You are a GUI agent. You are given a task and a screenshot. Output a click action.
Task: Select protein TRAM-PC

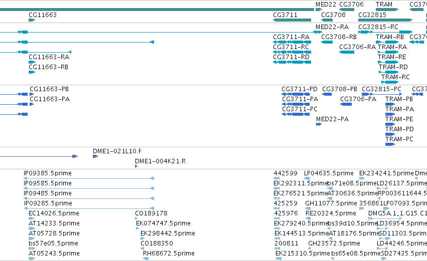coord(399,139)
